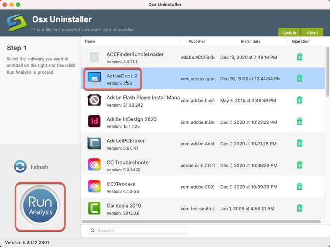
Task: Select the Adobe InDesign Id icon
Action: coord(94,122)
